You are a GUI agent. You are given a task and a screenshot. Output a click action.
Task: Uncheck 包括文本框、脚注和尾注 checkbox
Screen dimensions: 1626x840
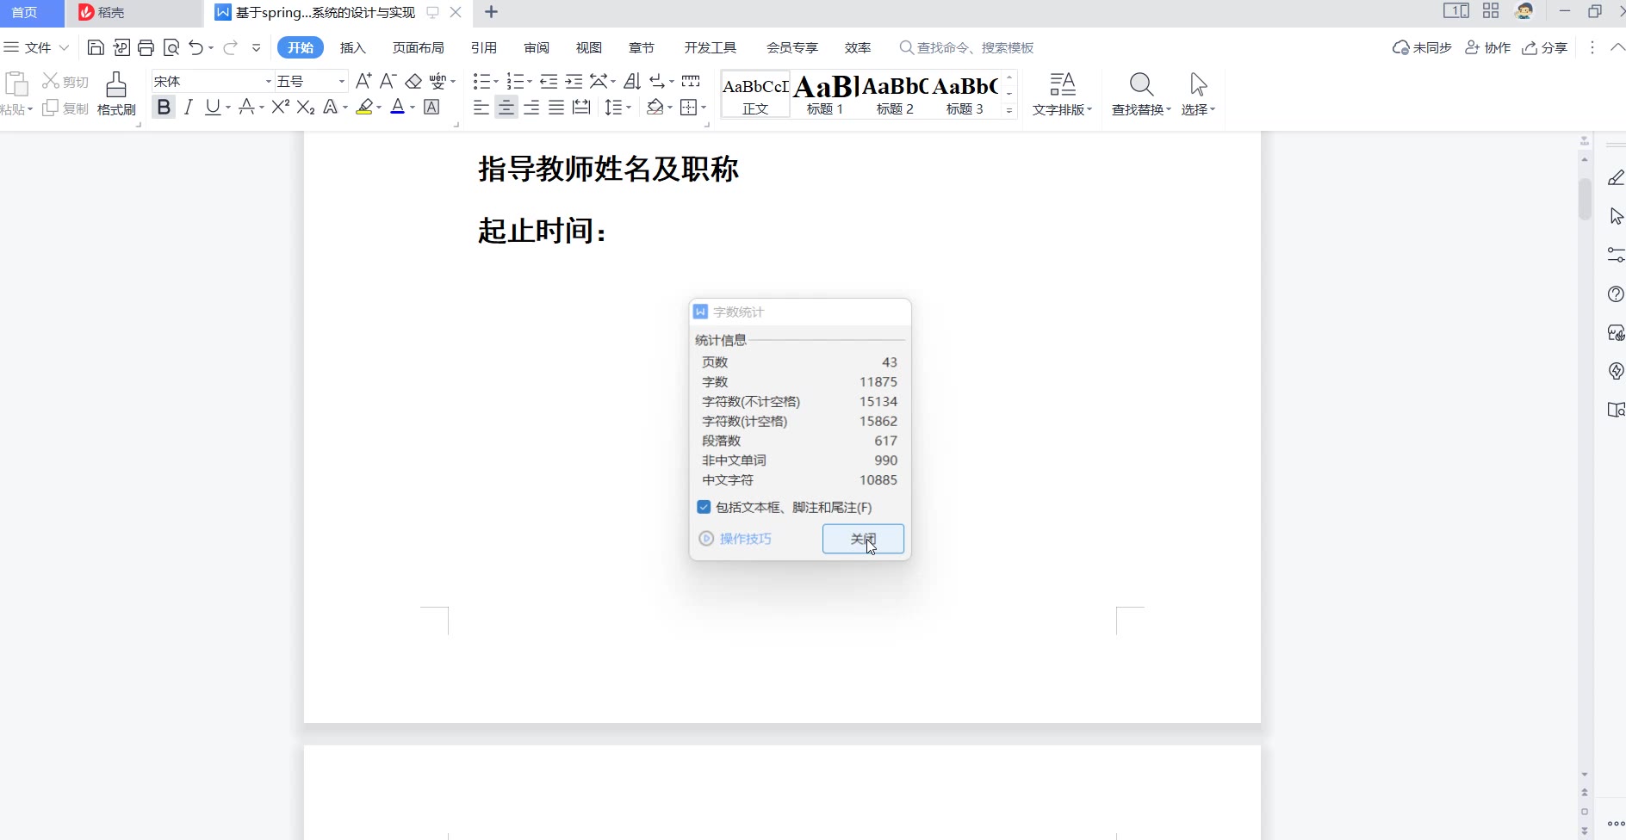pyautogui.click(x=704, y=507)
